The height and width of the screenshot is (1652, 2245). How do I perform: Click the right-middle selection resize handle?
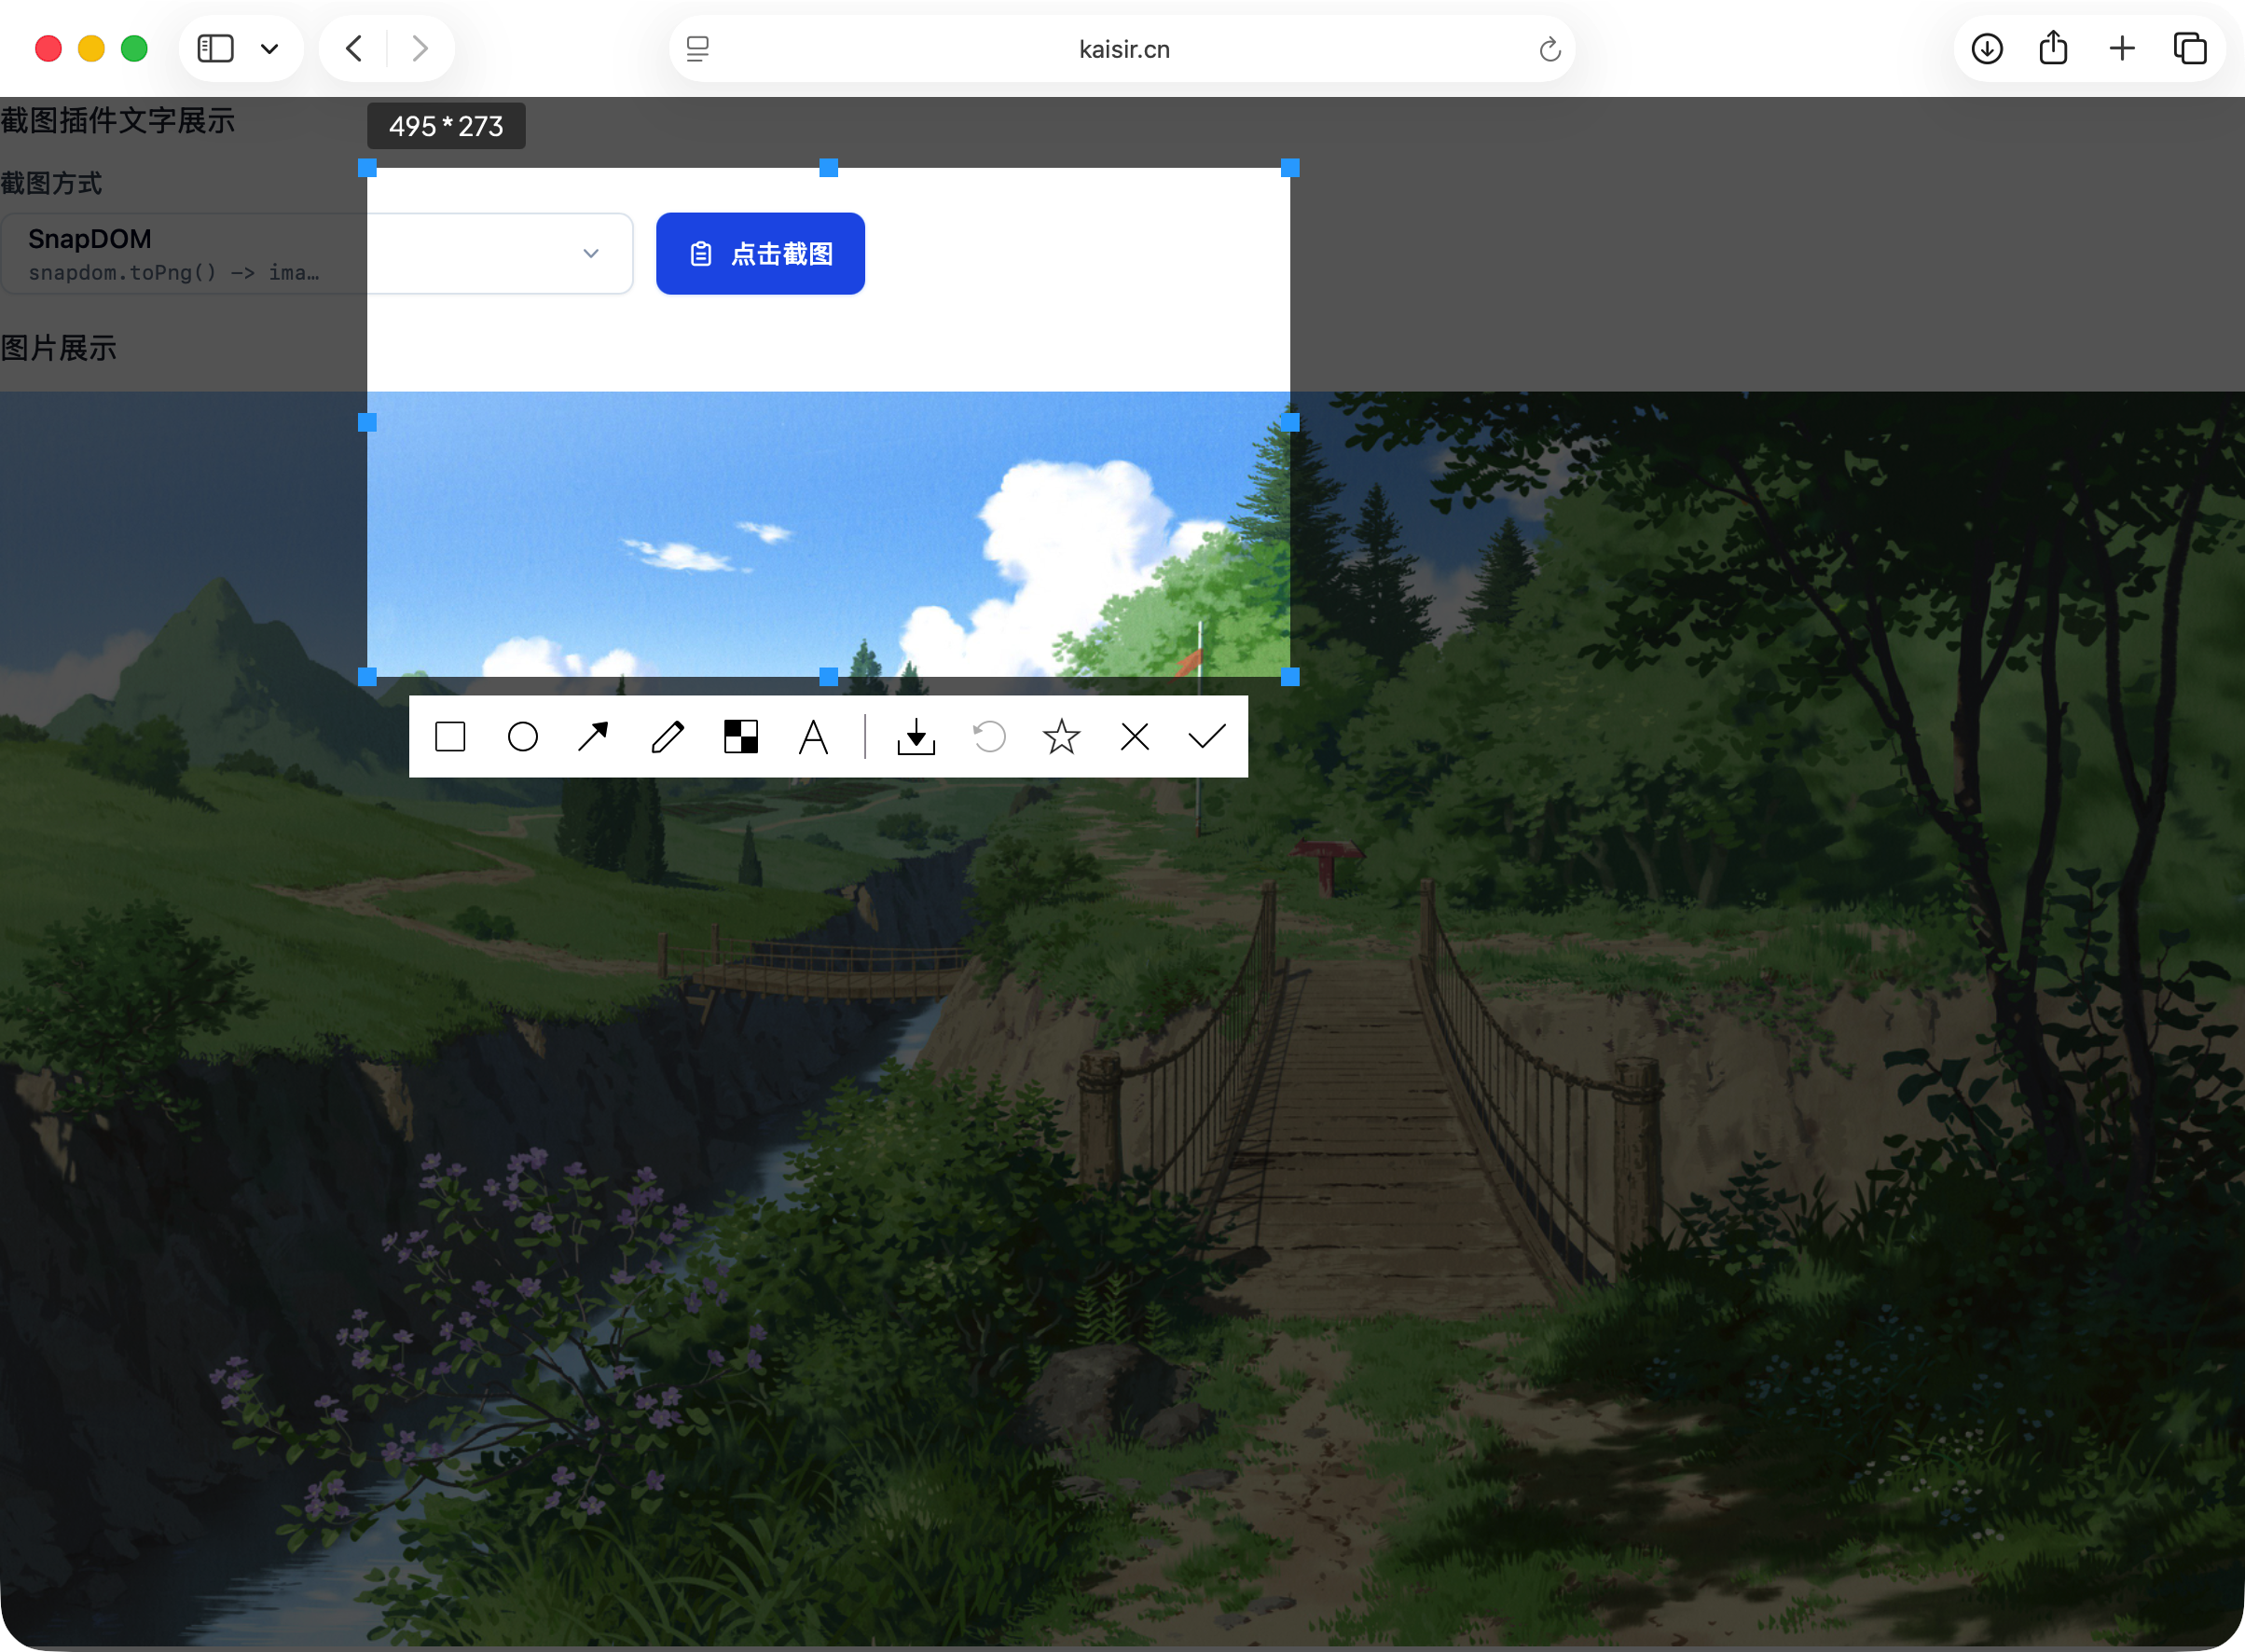point(1290,423)
